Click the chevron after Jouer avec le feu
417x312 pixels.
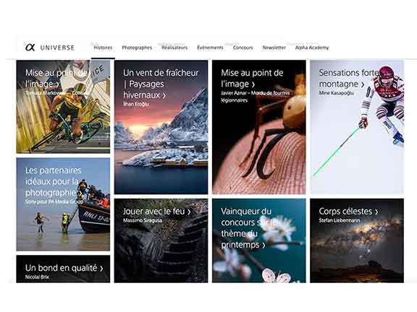point(189,212)
